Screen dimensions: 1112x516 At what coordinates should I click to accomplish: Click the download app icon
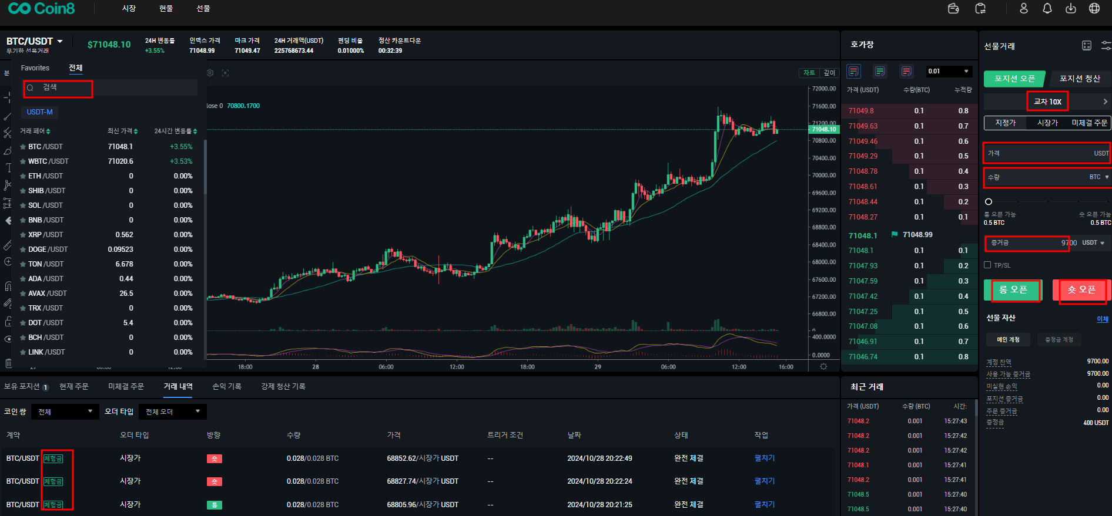coord(1070,8)
